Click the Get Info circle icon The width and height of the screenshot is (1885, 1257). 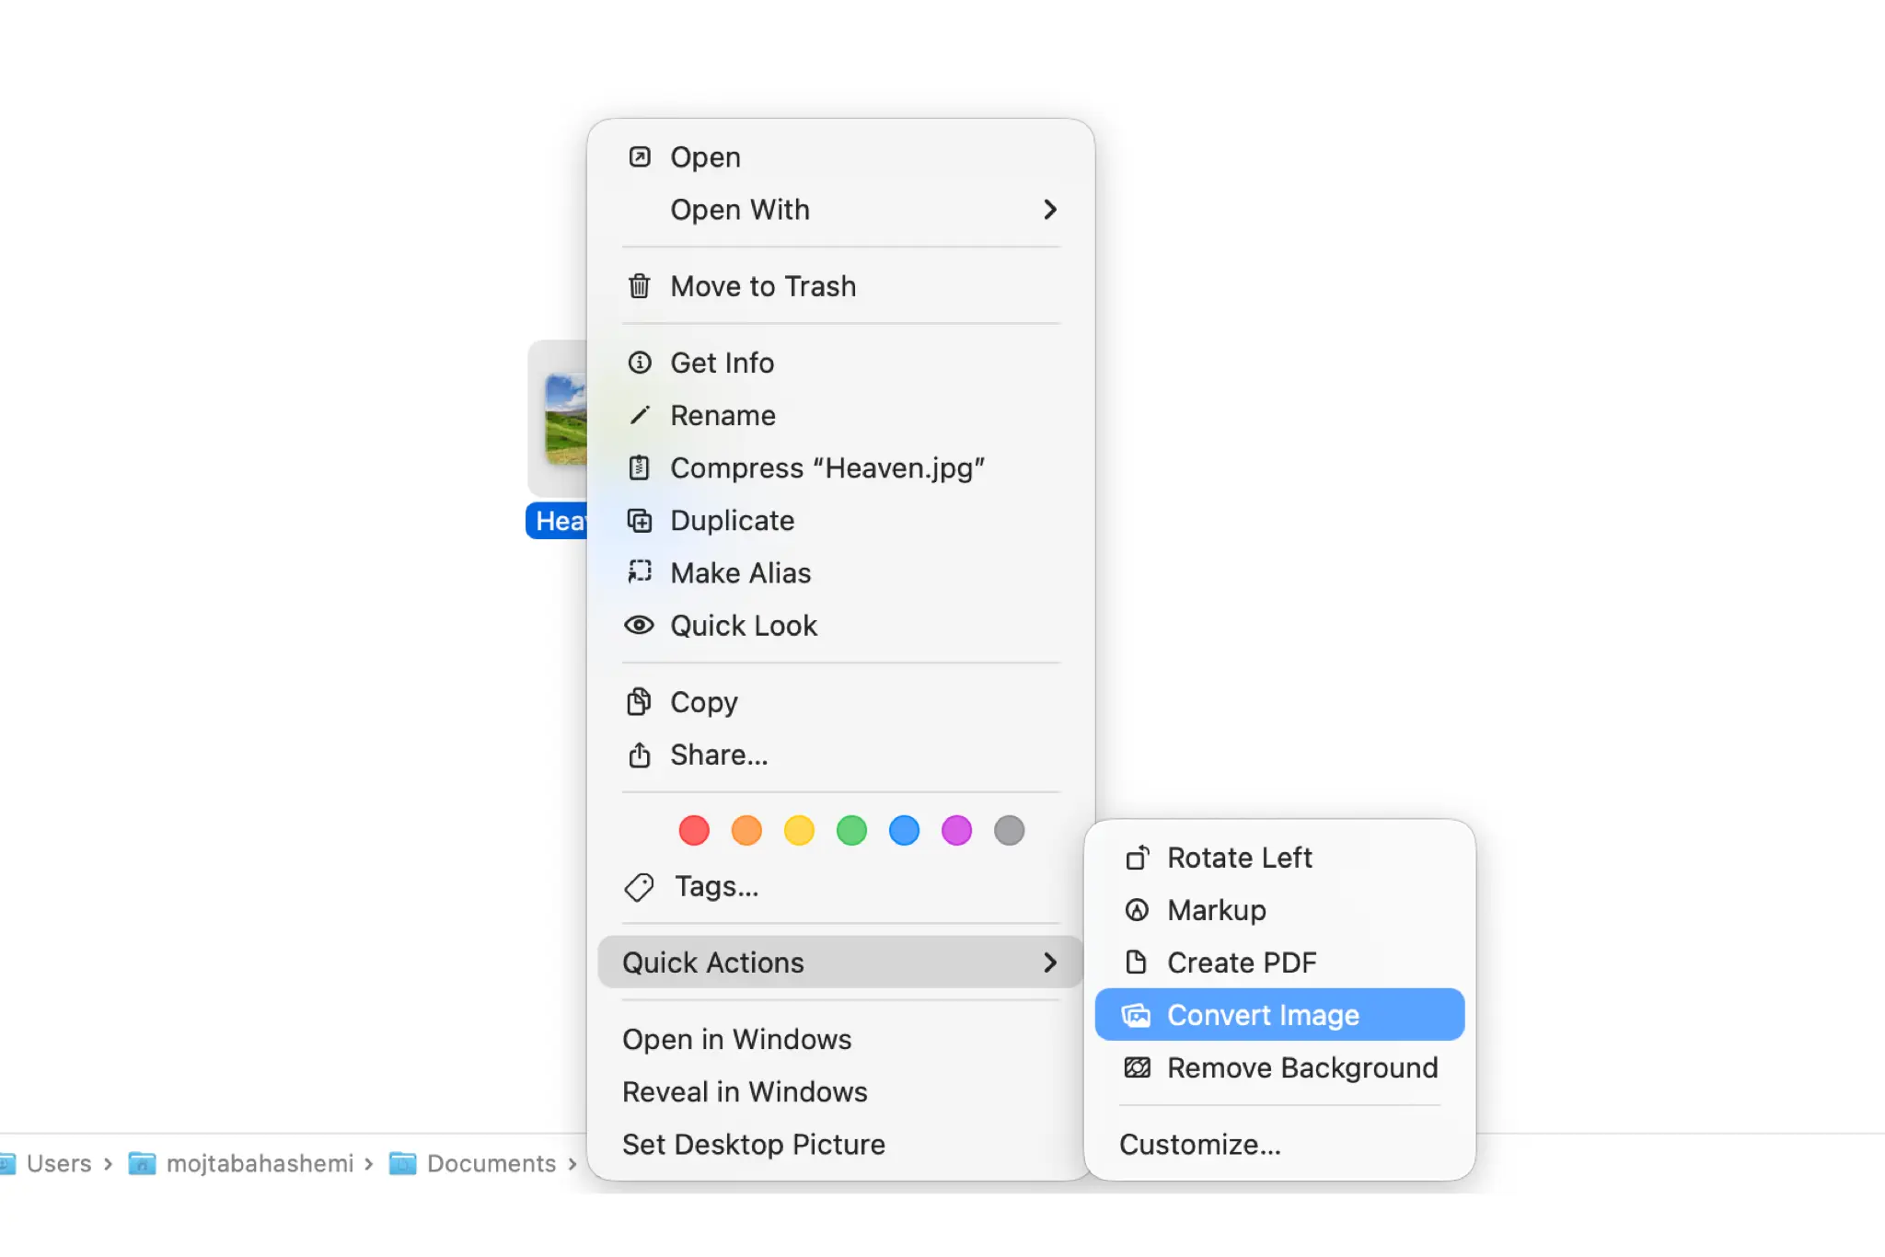click(640, 363)
